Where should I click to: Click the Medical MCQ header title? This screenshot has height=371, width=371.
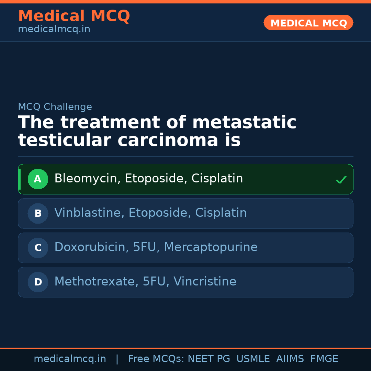74,16
